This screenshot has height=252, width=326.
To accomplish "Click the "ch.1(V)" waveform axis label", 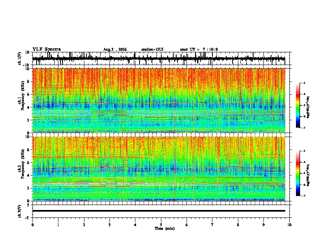I will (20, 58).
